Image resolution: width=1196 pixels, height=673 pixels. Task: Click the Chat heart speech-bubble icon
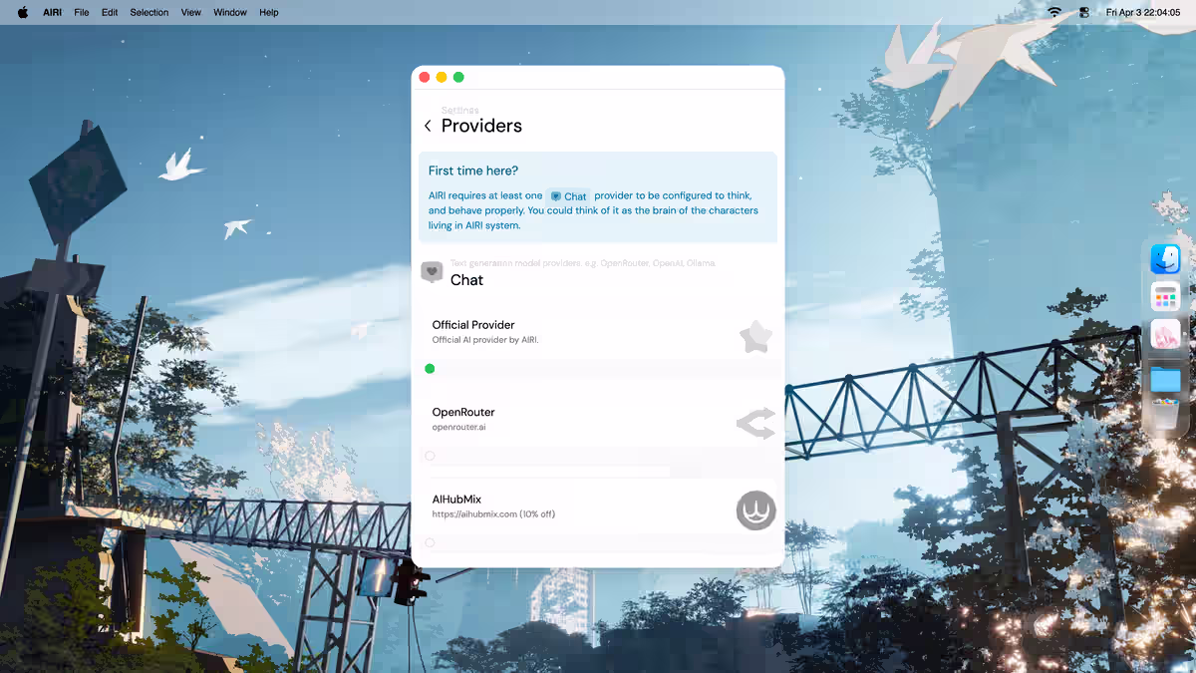(432, 271)
